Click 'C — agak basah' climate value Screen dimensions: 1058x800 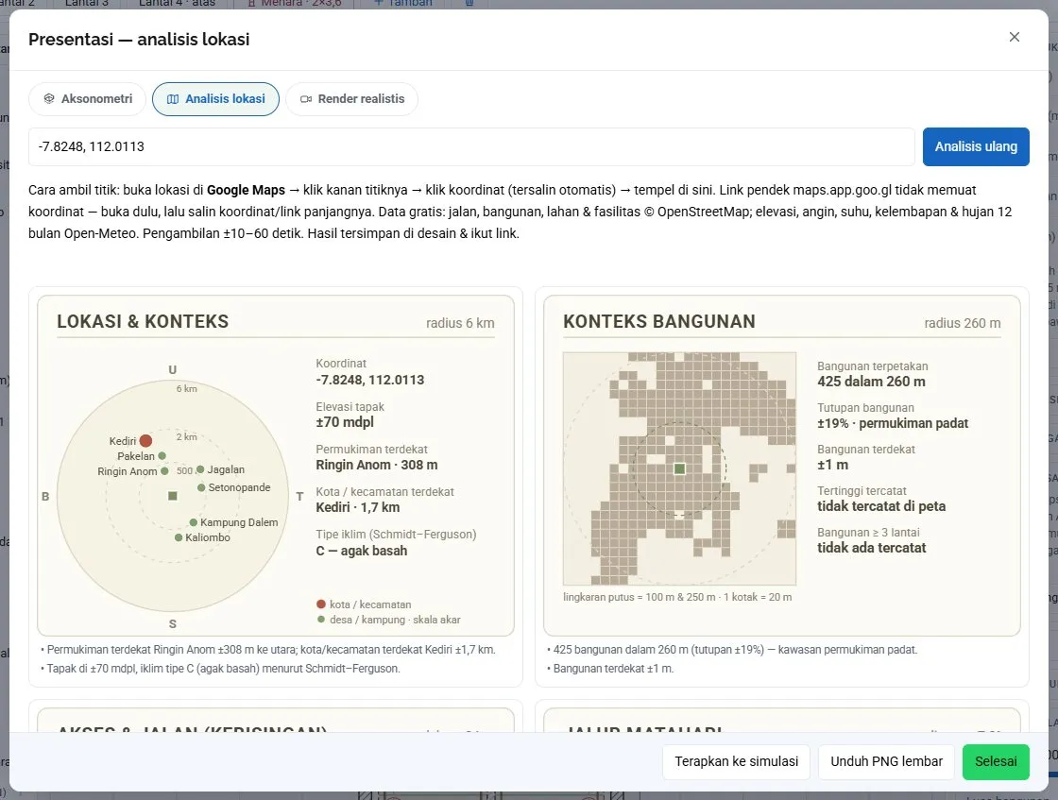coord(362,551)
